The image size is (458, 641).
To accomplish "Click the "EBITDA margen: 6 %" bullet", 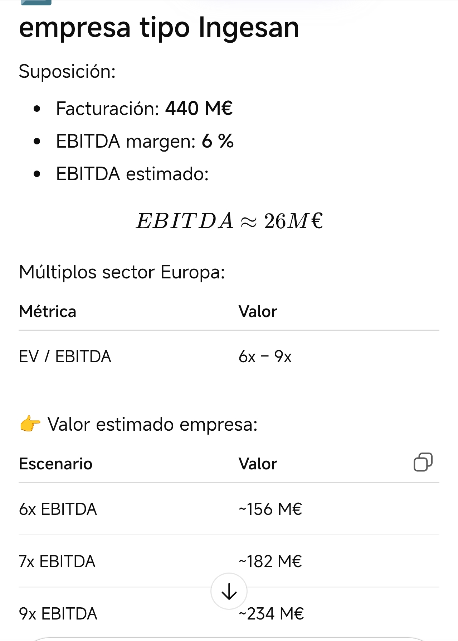I will [145, 141].
